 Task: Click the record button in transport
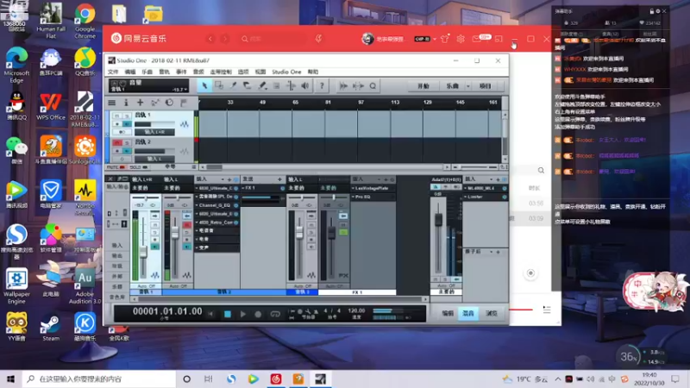tap(258, 314)
